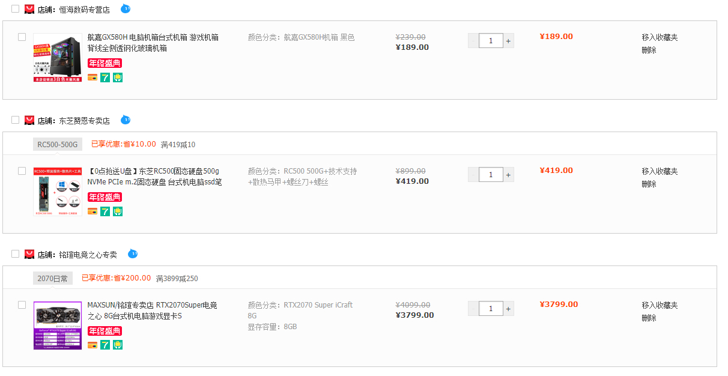Click the quantity field for the RTX2070Super card
The image size is (728, 376).
[491, 309]
